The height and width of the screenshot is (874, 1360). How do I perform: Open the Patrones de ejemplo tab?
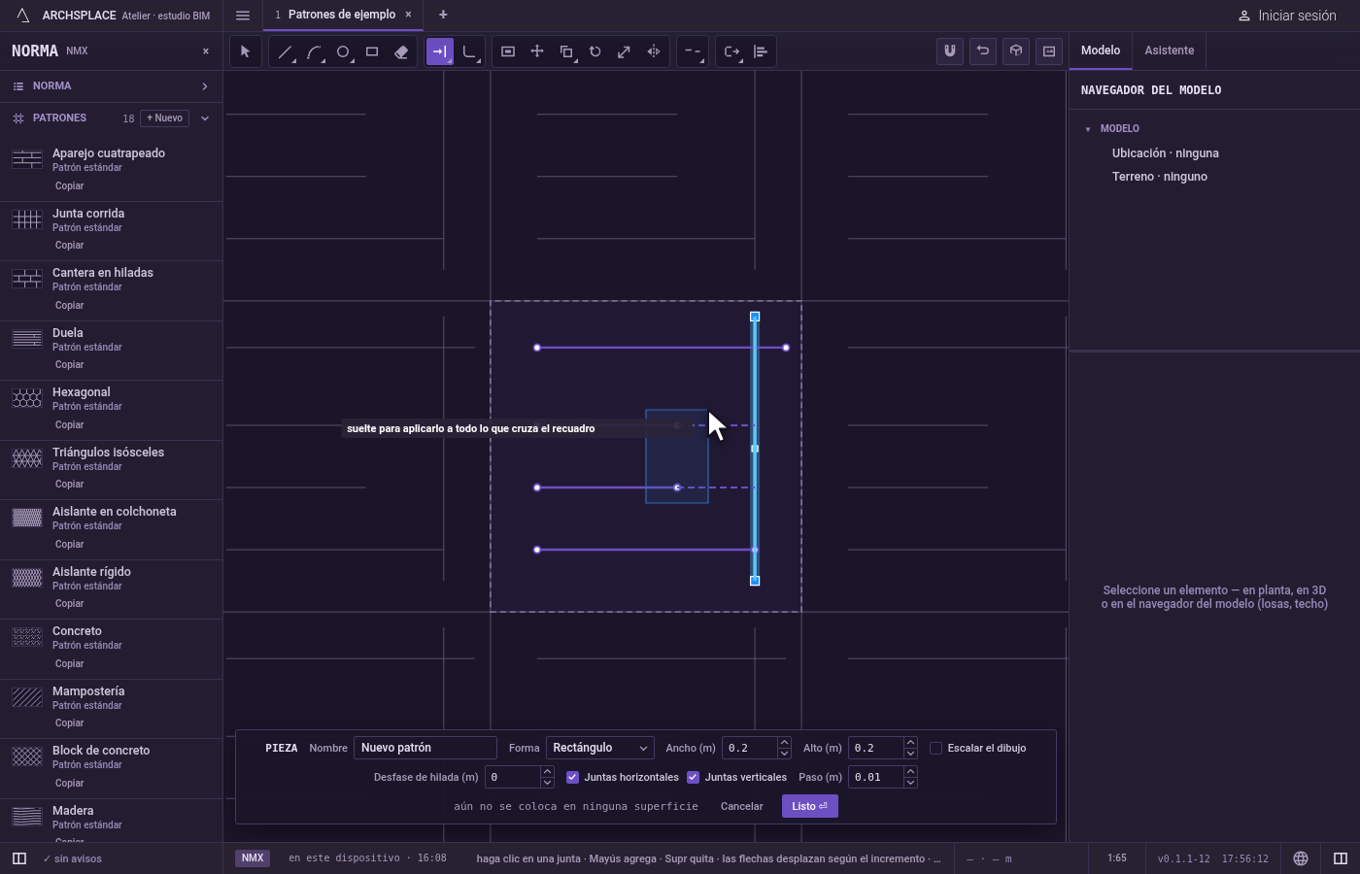click(x=341, y=15)
